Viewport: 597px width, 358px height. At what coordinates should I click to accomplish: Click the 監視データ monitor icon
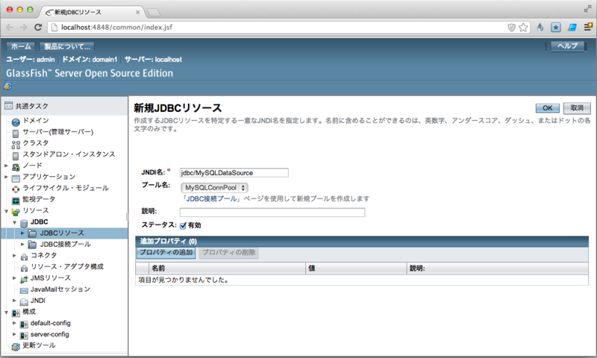pyautogui.click(x=16, y=199)
